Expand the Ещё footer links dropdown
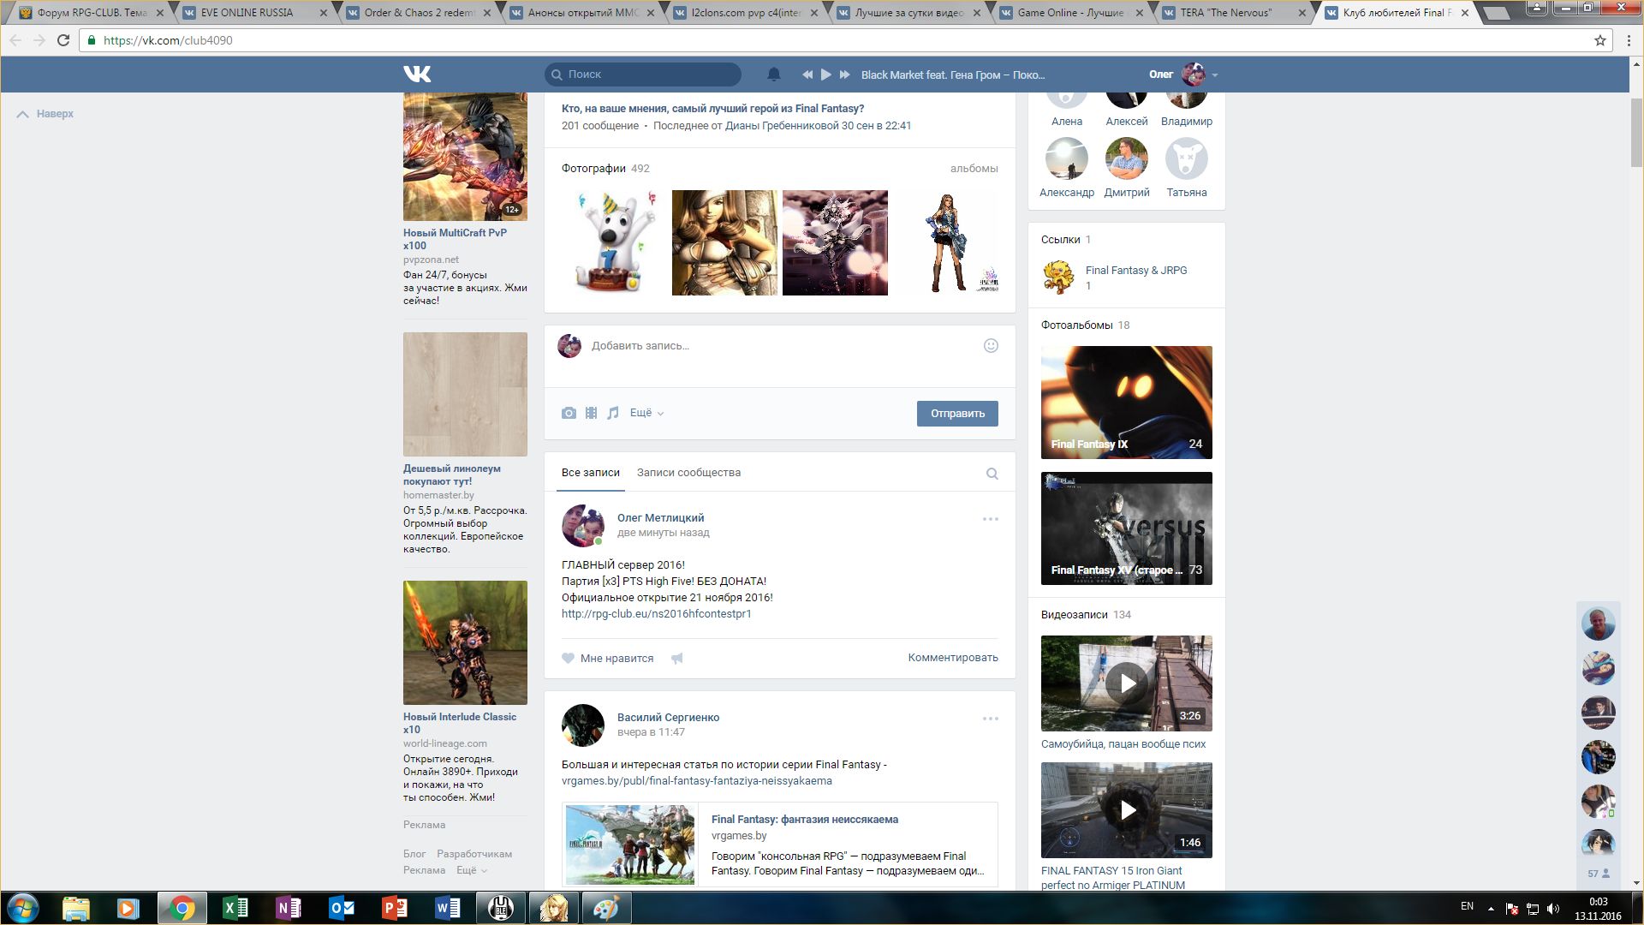The image size is (1644, 925). [x=472, y=870]
